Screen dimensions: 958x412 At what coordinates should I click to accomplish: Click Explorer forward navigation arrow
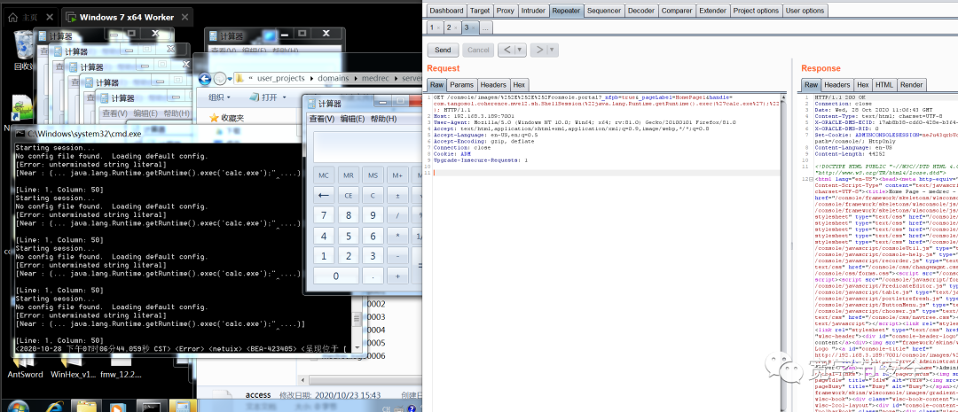(x=221, y=79)
